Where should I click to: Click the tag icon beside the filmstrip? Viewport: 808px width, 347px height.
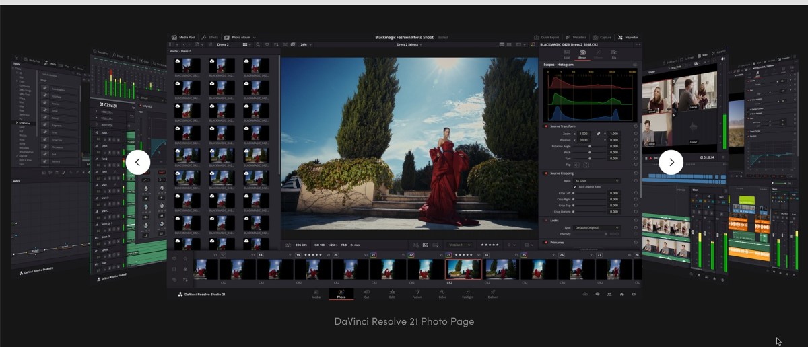coord(174,280)
